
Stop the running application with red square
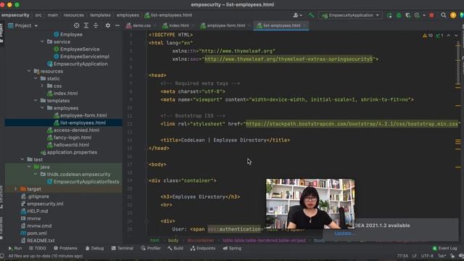[431, 15]
